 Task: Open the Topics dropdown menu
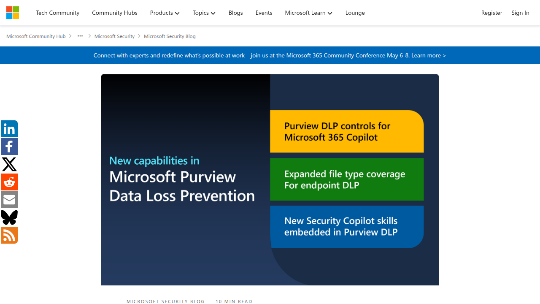pos(204,13)
